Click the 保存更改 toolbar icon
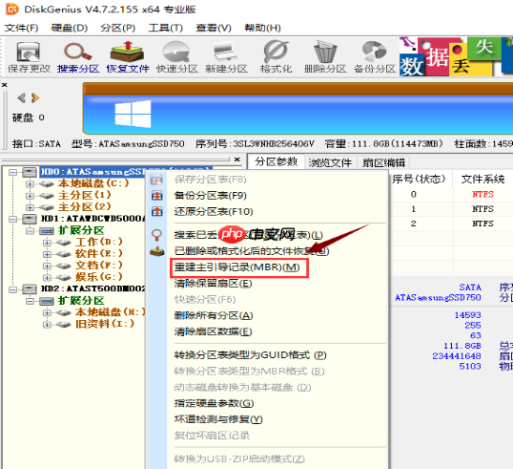 [x=29, y=52]
